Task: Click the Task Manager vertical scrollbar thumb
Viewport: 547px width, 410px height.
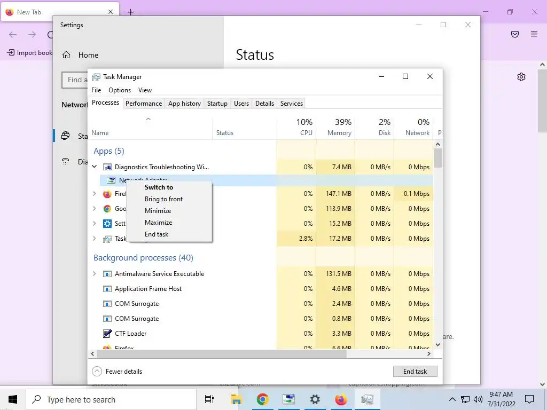Action: tap(438, 158)
